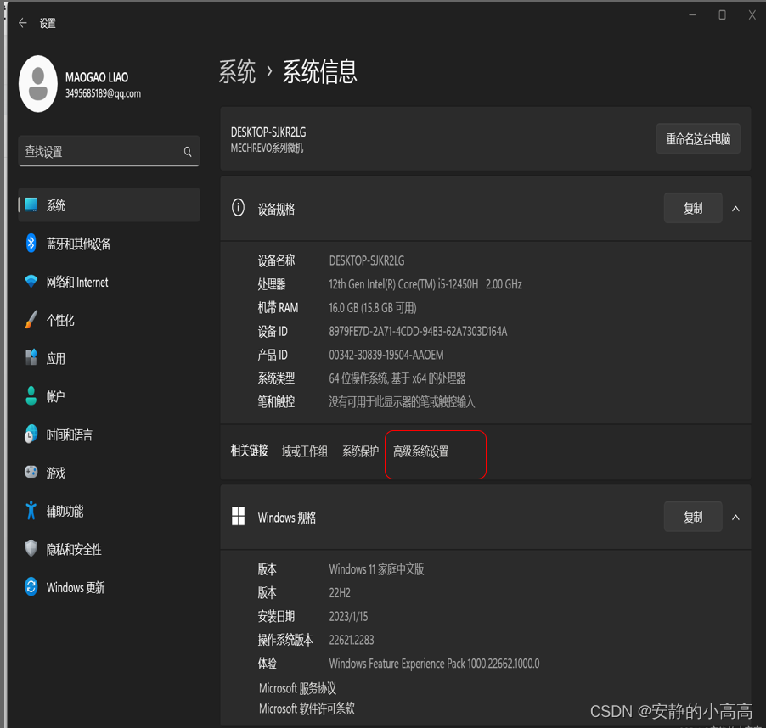
Task: Click install date 2023/1/15
Action: [x=348, y=616]
